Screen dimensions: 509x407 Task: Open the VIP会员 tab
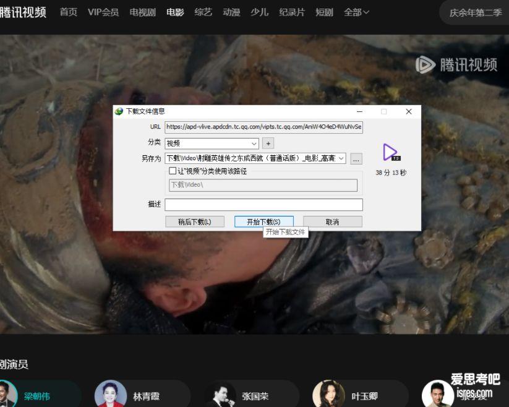click(x=103, y=12)
